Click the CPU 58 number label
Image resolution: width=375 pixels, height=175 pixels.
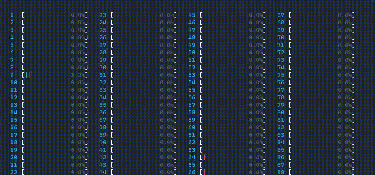click(192, 112)
